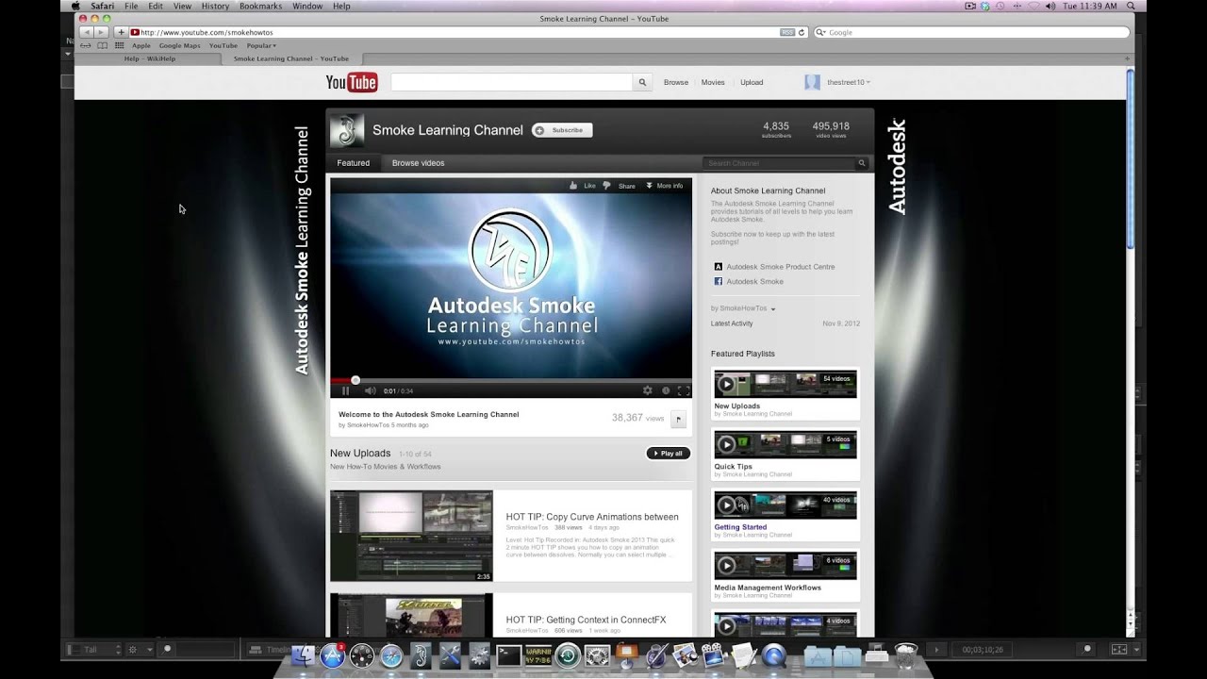
Task: Open video player settings gear
Action: point(647,390)
